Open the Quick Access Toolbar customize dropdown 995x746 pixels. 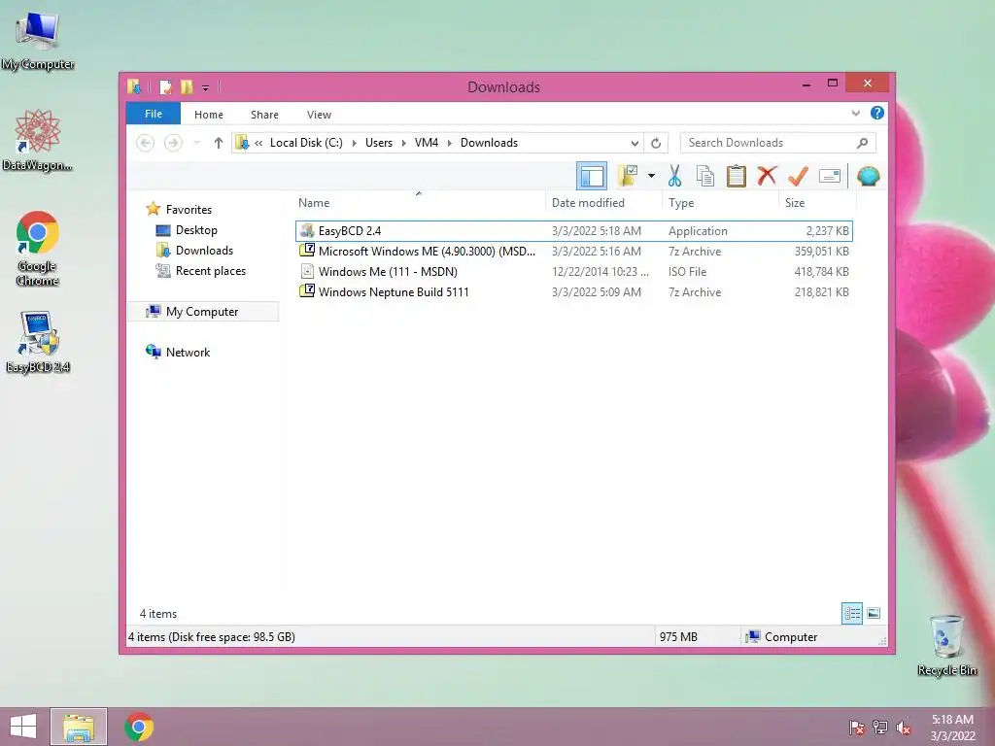(205, 87)
